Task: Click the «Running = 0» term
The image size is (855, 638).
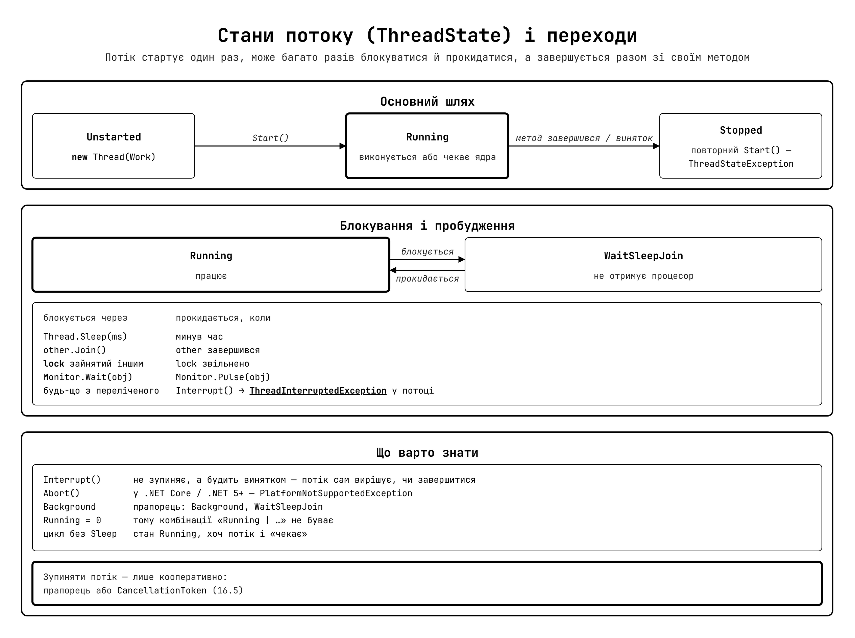Action: click(72, 520)
